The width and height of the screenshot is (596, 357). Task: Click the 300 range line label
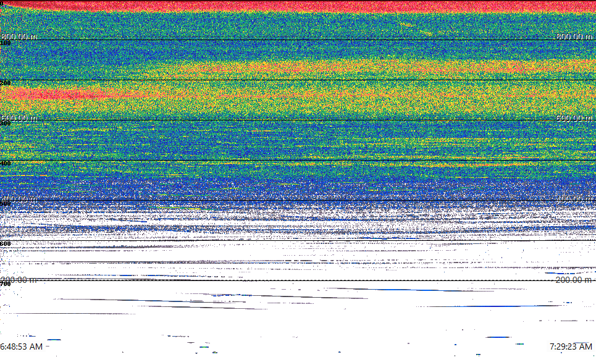6,123
